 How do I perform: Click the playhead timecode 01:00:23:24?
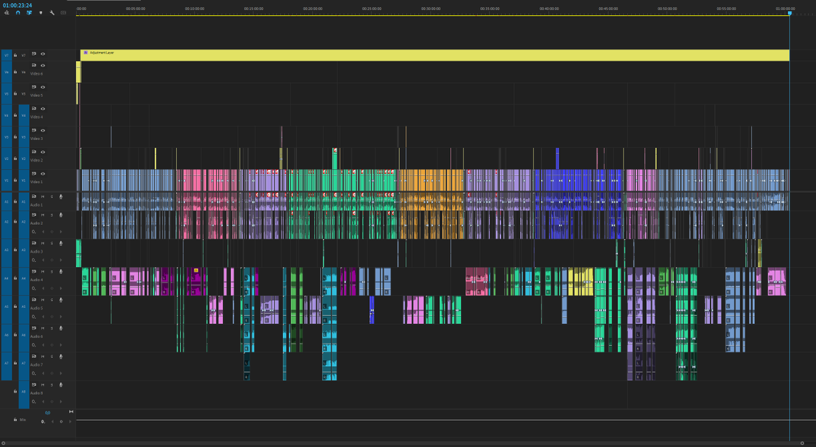(x=18, y=5)
